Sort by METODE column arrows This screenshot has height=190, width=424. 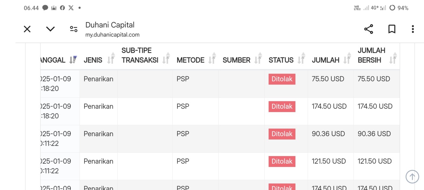(x=212, y=58)
